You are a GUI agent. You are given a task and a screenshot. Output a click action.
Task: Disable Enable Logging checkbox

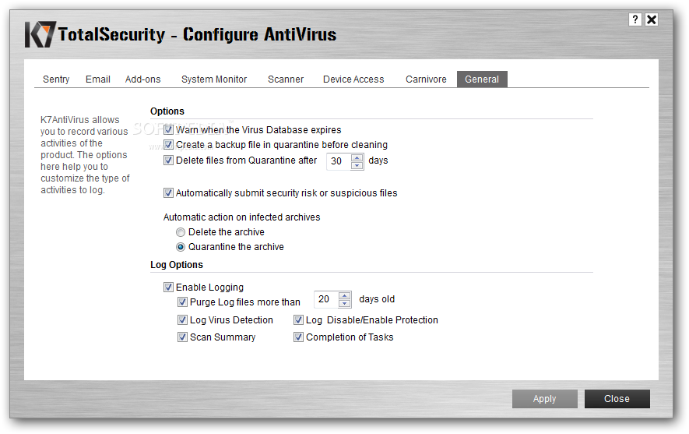click(x=168, y=288)
